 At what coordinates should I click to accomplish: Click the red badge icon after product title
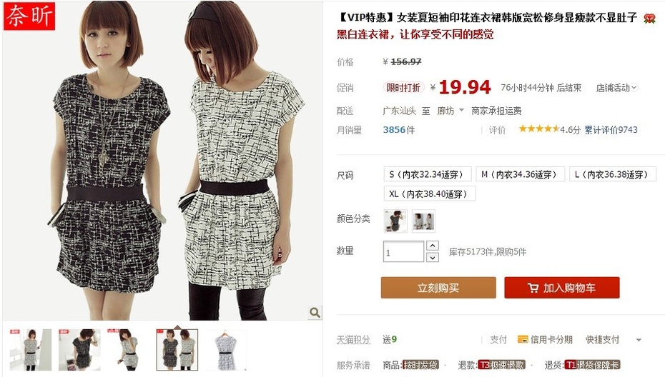click(649, 19)
